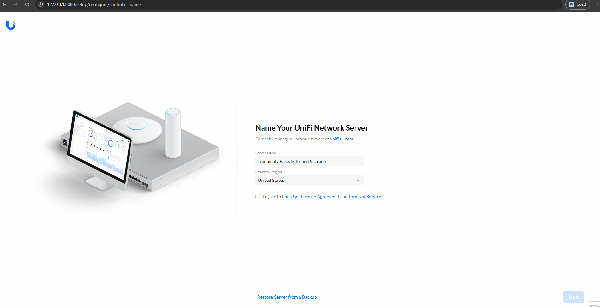This screenshot has height=308, width=600.
Task: Click the partially visible Recor badge
Action: pyautogui.click(x=594, y=305)
